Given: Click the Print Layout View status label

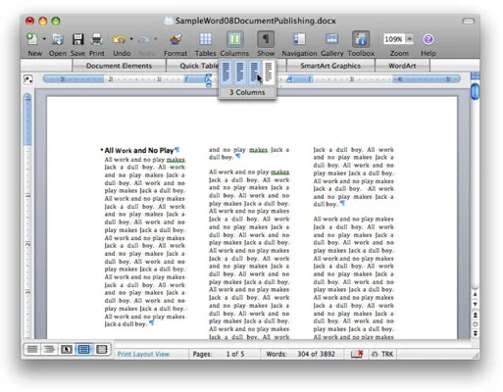Looking at the screenshot, I should 143,354.
